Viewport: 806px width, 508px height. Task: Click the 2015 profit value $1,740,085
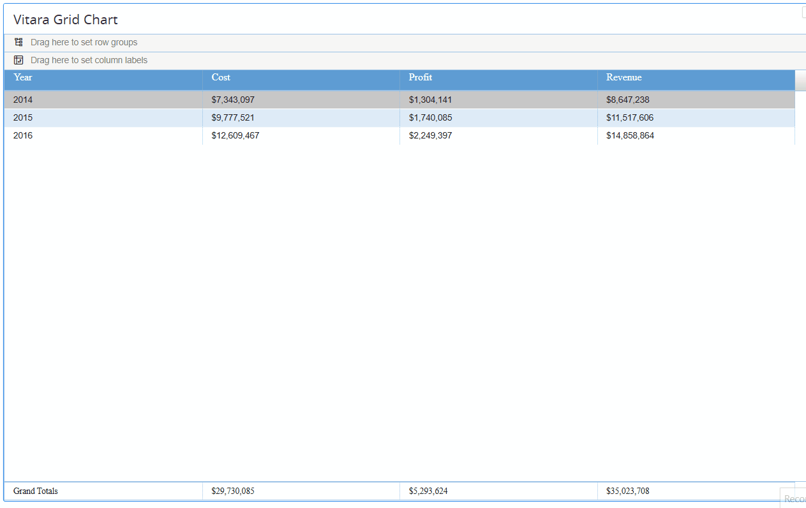click(x=430, y=117)
